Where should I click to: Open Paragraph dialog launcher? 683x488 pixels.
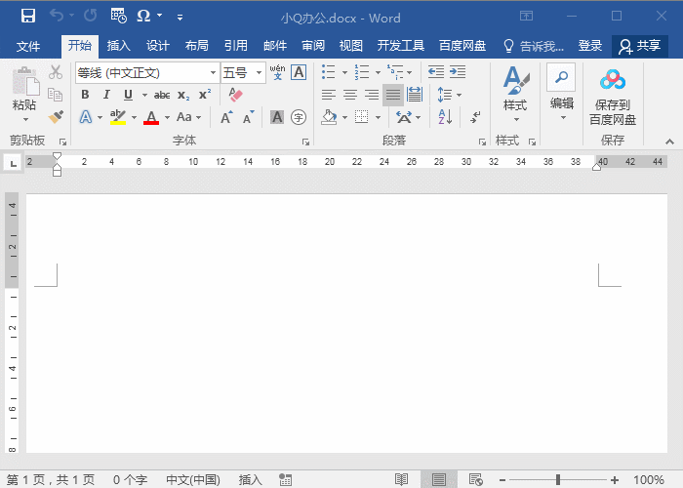pyautogui.click(x=482, y=142)
